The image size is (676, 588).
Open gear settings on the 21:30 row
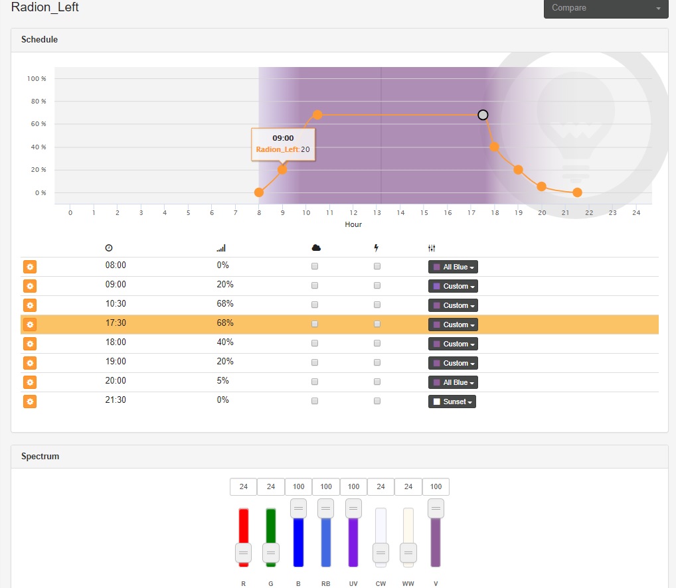pos(30,402)
